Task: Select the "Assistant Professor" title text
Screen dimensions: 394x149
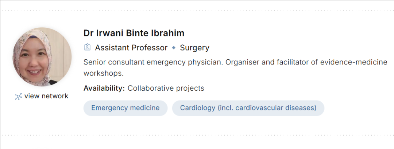Action: 131,48
